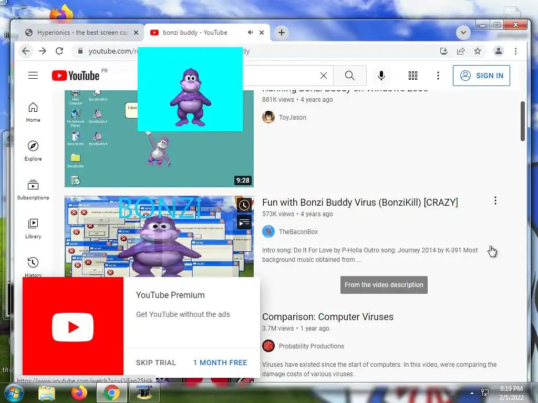
Task: Open Explore in YouTube sidebar
Action: pos(33,151)
